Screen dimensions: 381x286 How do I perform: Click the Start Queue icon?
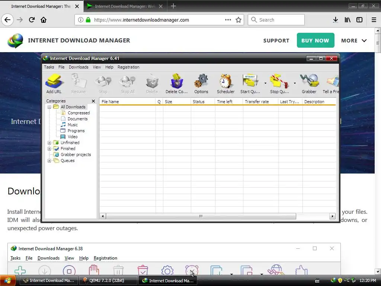point(250,84)
